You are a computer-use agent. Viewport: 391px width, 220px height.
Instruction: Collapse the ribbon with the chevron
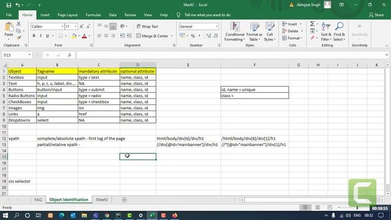pyautogui.click(x=387, y=46)
